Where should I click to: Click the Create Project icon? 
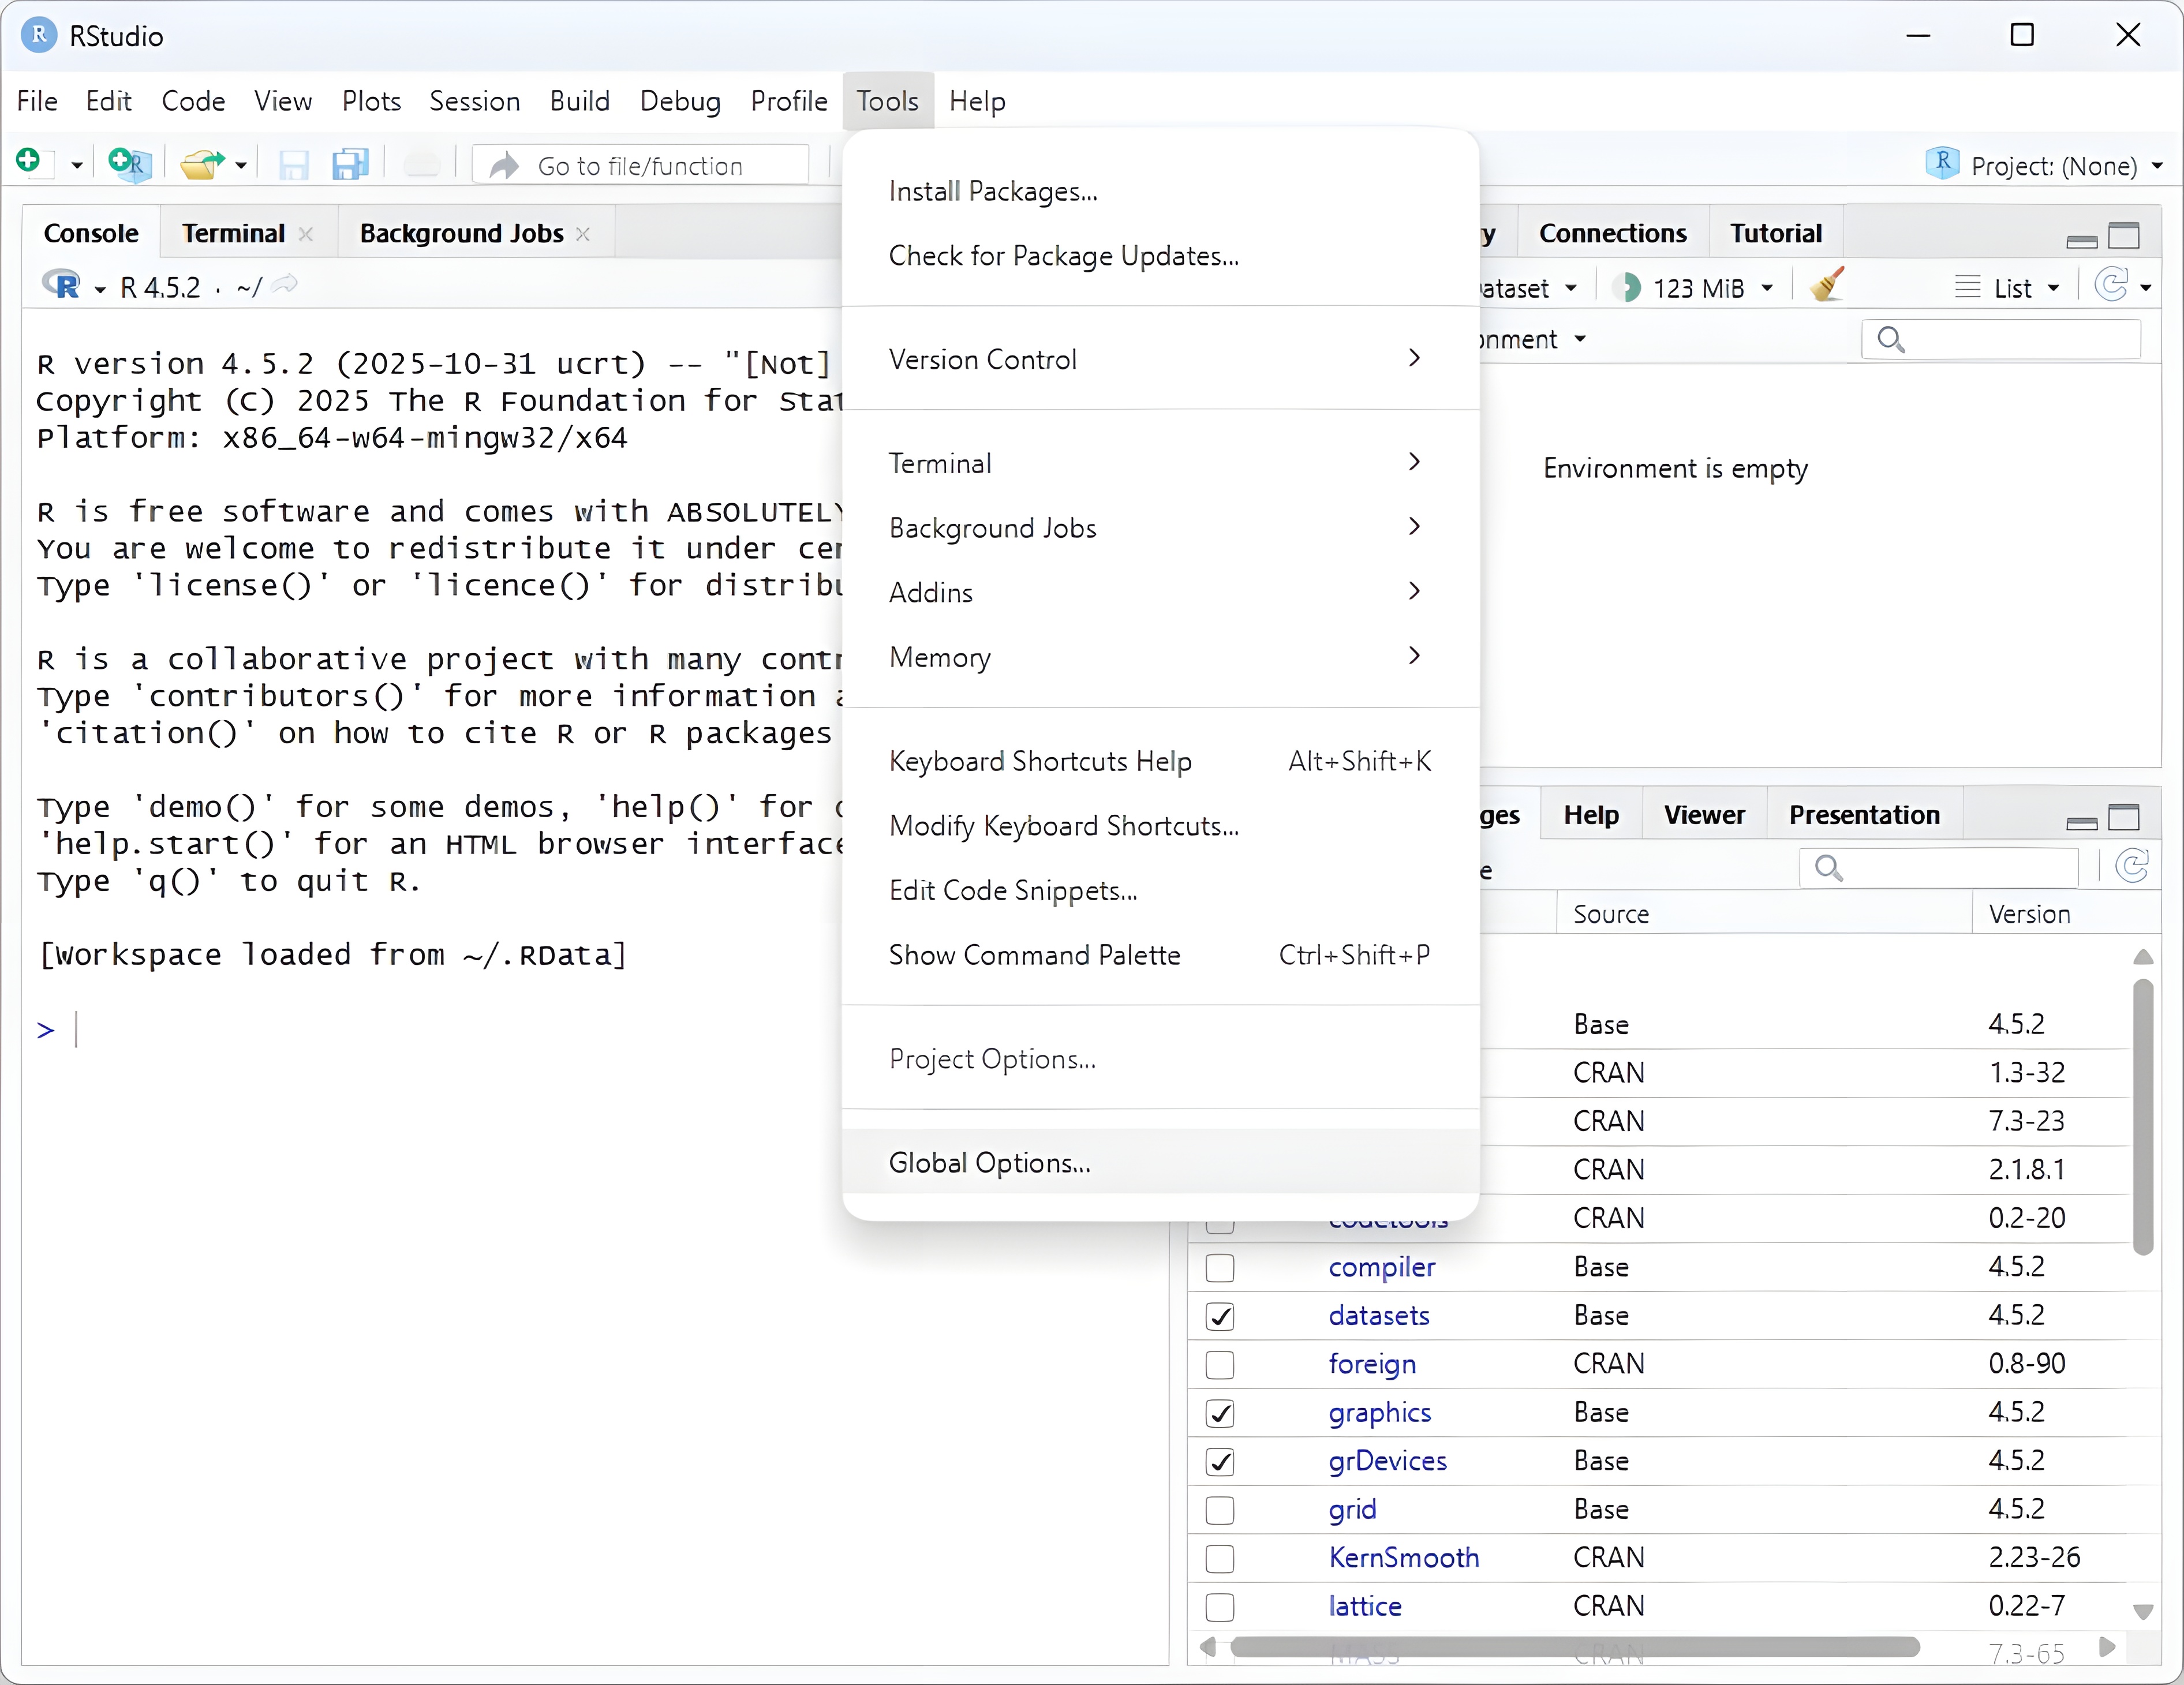(x=129, y=164)
